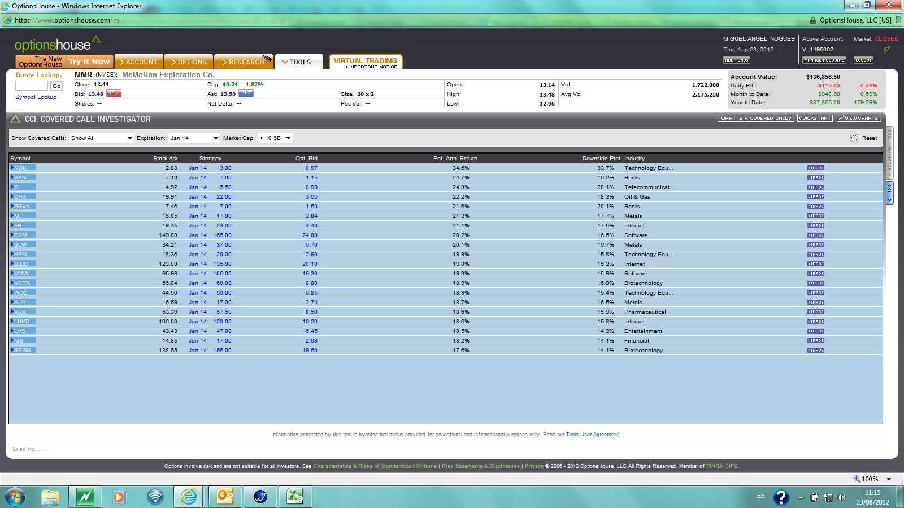The image size is (904, 508).
Task: Click the TRADE icon in the REGN row
Action: pyautogui.click(x=816, y=351)
